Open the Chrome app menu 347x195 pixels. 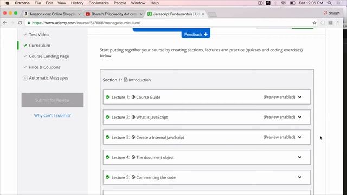point(22,3)
